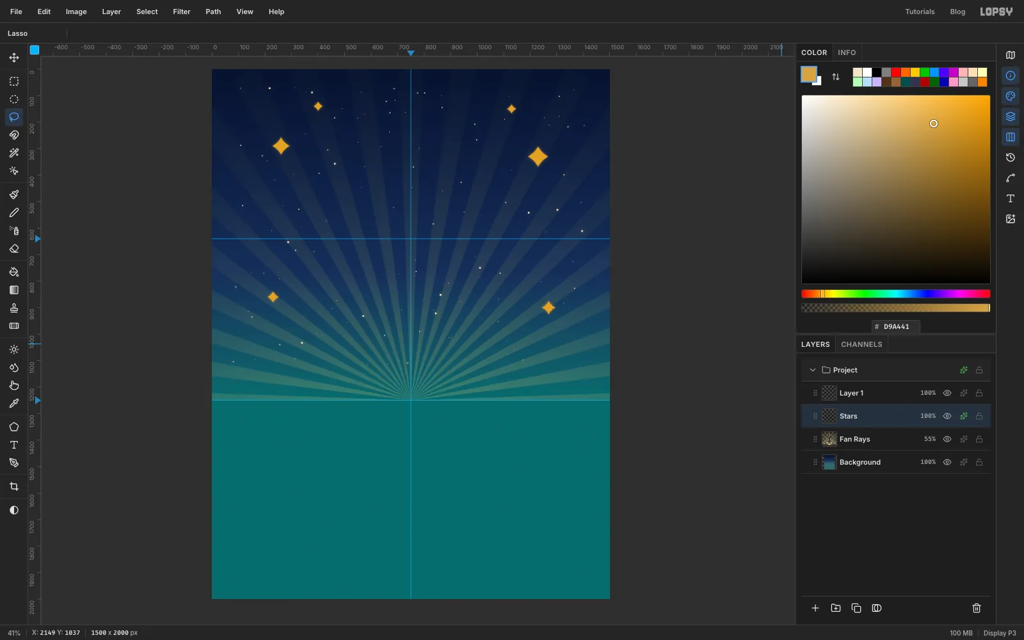
Task: Select the Paint Bucket tool
Action: pos(14,272)
